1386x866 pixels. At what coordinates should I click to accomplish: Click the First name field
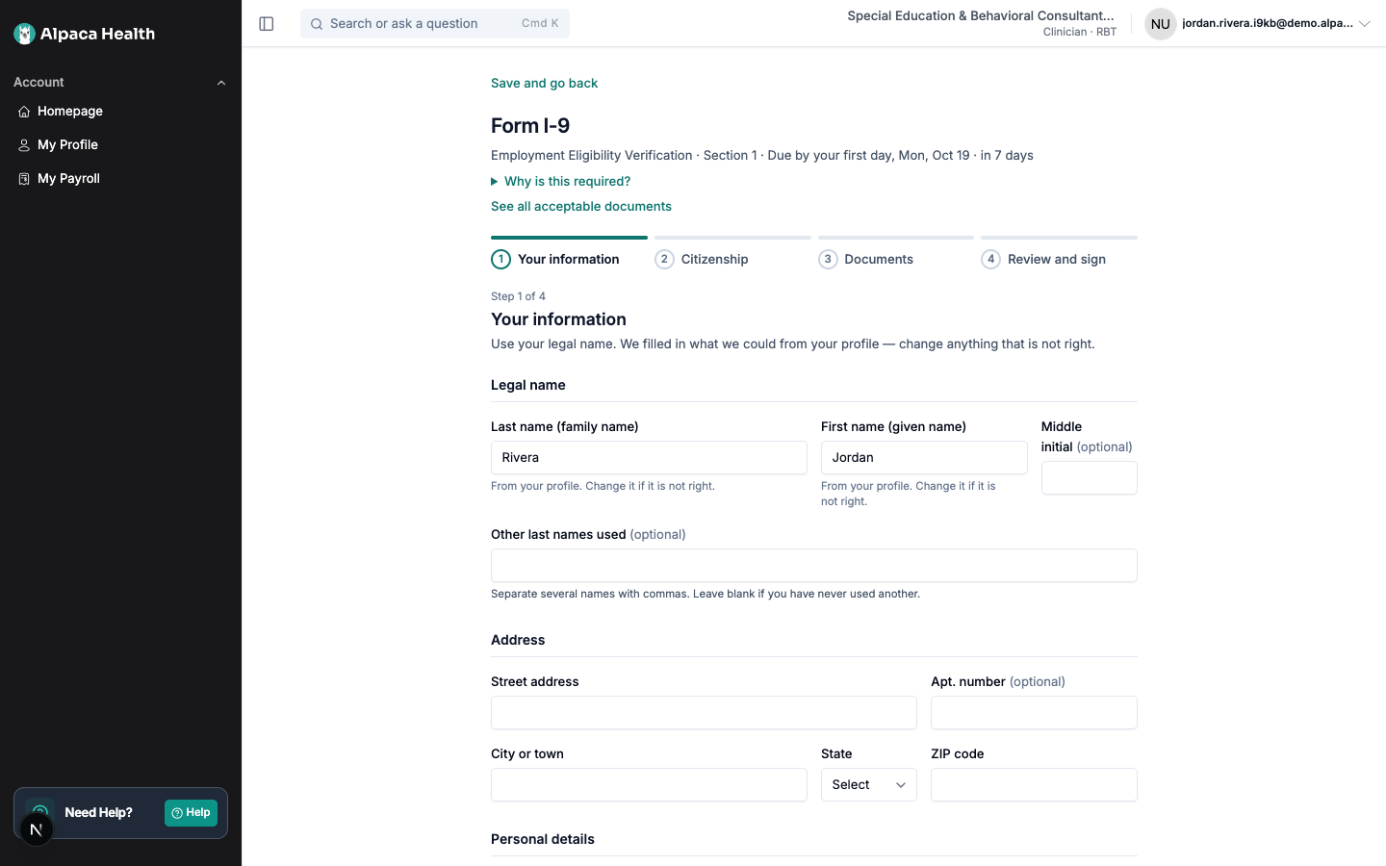pos(924,458)
